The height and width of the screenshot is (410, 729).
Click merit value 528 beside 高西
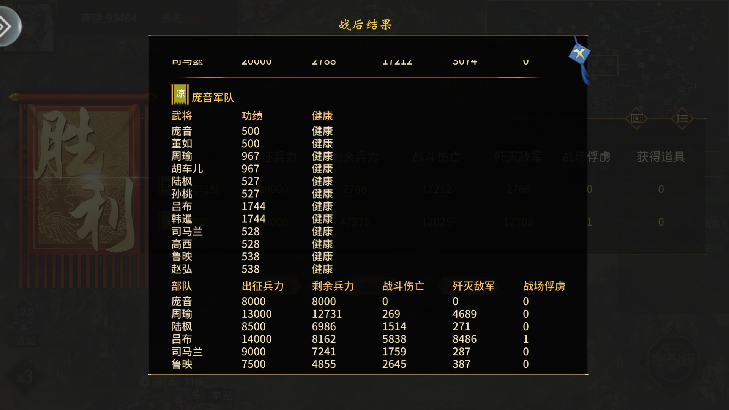(x=251, y=244)
